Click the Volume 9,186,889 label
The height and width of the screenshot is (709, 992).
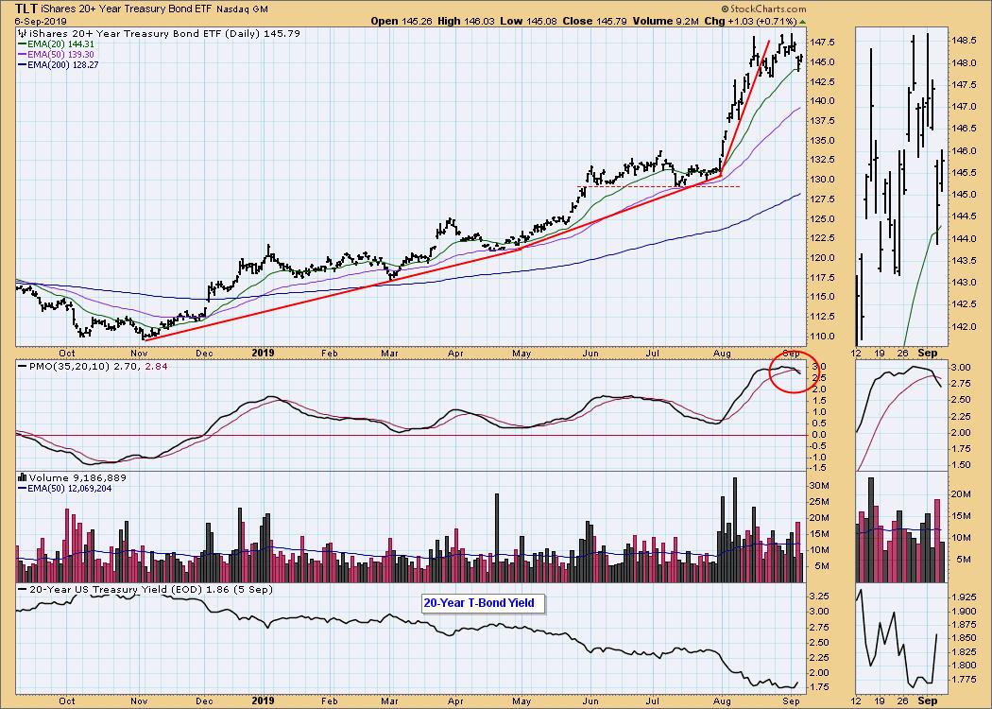[77, 478]
